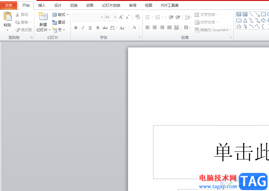The image size is (269, 191).
Task: Open Font (字体) dialog launcher
Action: click(139, 37)
